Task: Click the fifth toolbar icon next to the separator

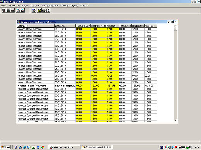Action: pyautogui.click(x=23, y=10)
